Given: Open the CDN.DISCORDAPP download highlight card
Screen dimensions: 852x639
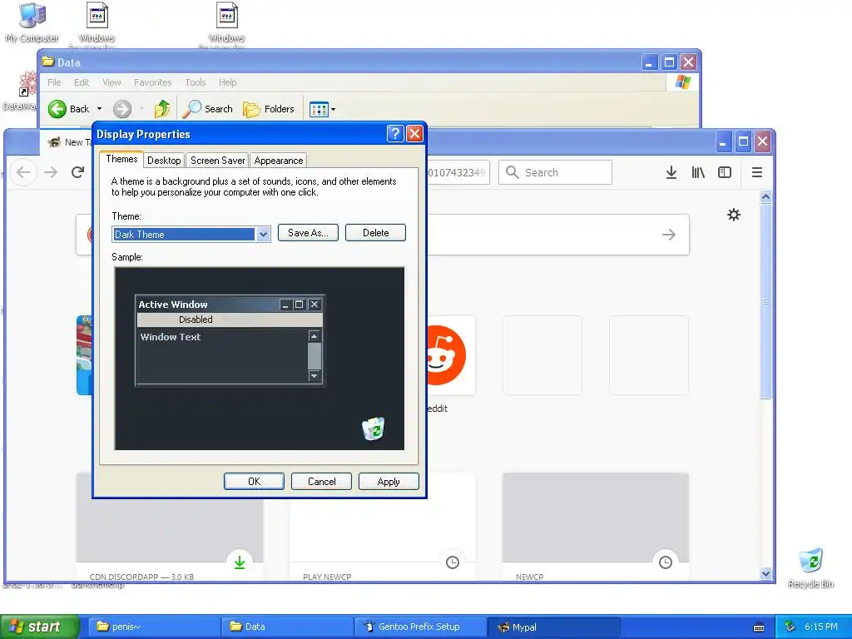Looking at the screenshot, I should [x=170, y=527].
